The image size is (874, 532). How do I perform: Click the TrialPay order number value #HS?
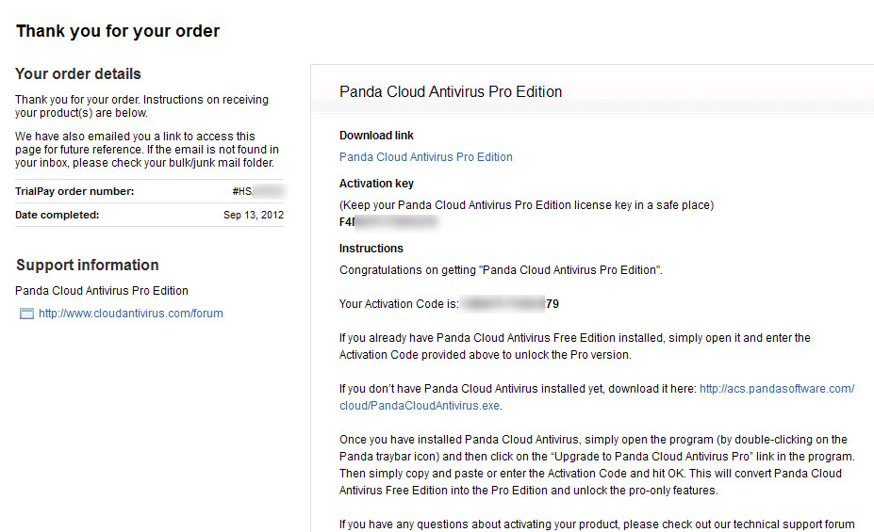pos(259,191)
